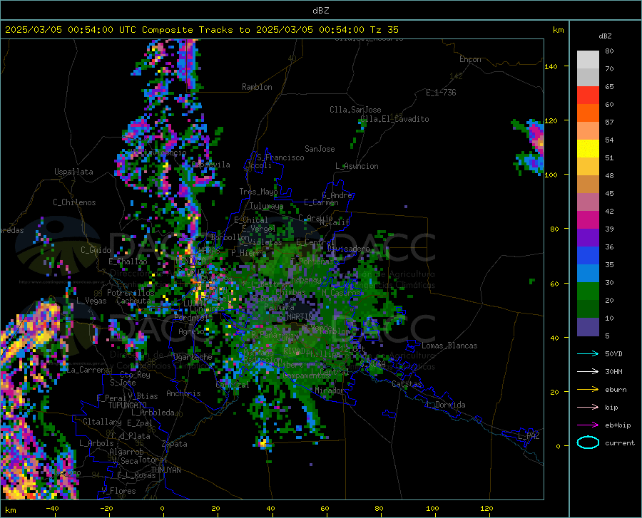
Task: Click the eb+bip magenta arrow legend icon
Action: point(588,425)
